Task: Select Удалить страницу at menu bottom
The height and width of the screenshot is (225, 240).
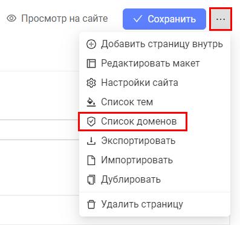Action: (x=155, y=204)
